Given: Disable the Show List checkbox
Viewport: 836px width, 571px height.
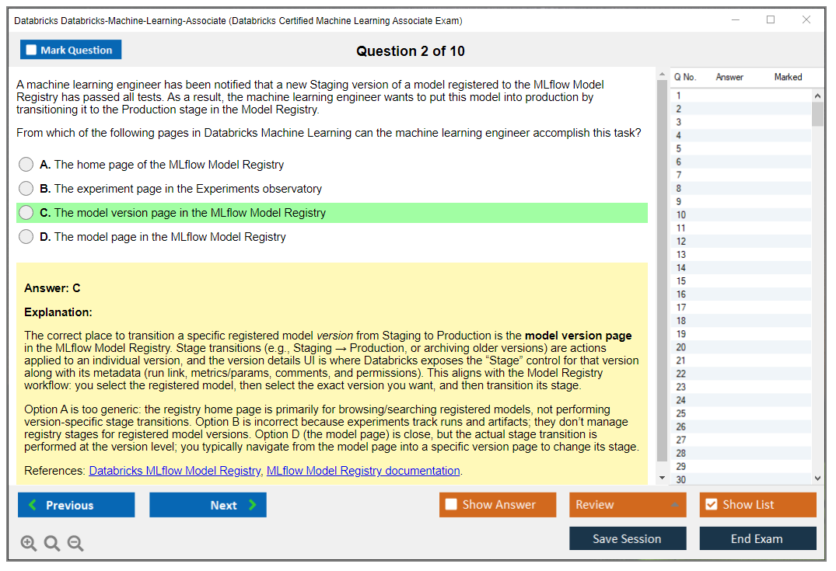Looking at the screenshot, I should click(x=711, y=504).
